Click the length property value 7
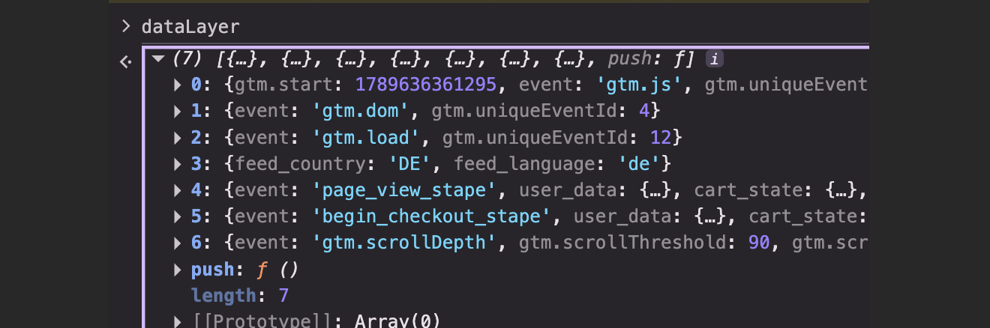Viewport: 990px width, 328px height. point(283,295)
